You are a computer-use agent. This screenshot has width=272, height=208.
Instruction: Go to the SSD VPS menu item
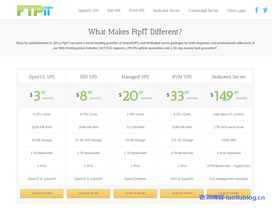[x=114, y=11]
